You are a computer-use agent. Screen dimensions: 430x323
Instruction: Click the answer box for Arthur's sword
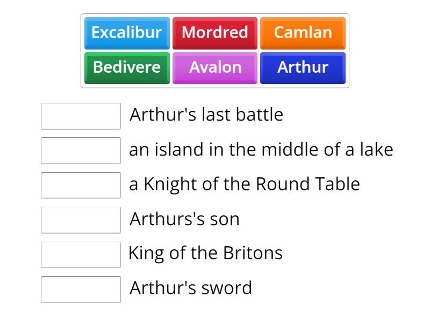coord(80,290)
